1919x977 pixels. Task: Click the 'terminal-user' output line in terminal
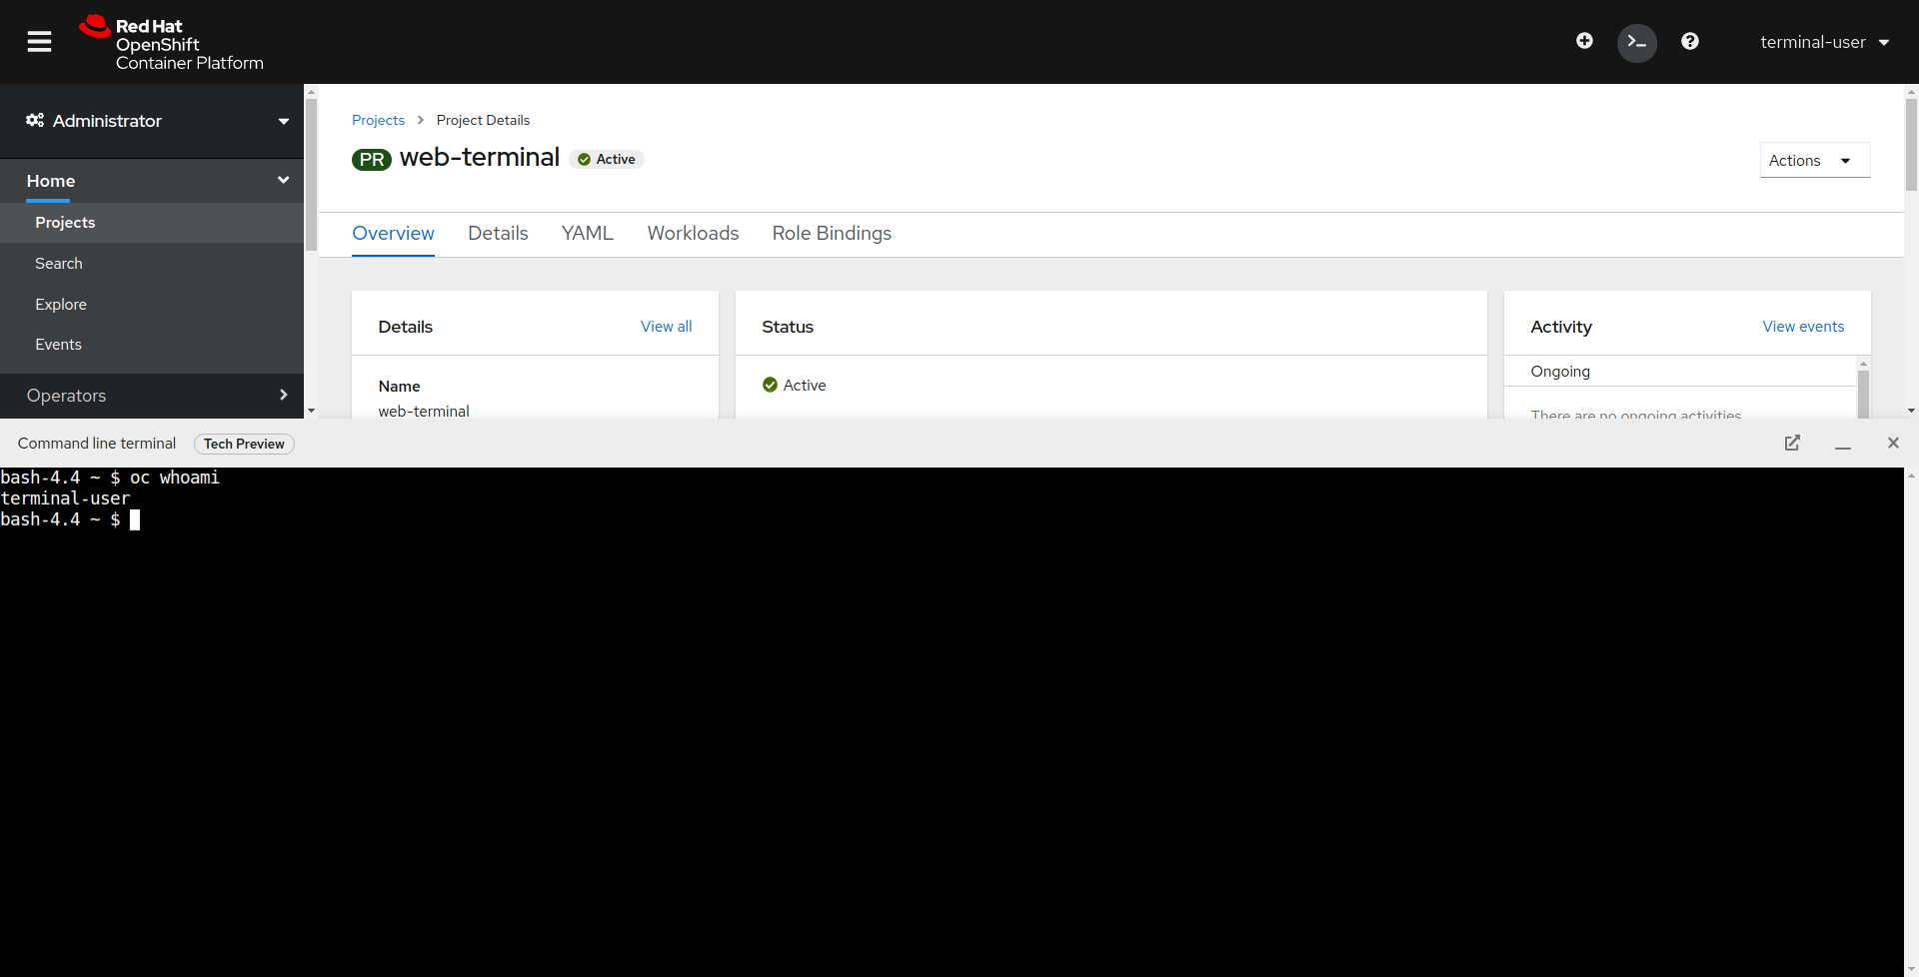pos(65,498)
